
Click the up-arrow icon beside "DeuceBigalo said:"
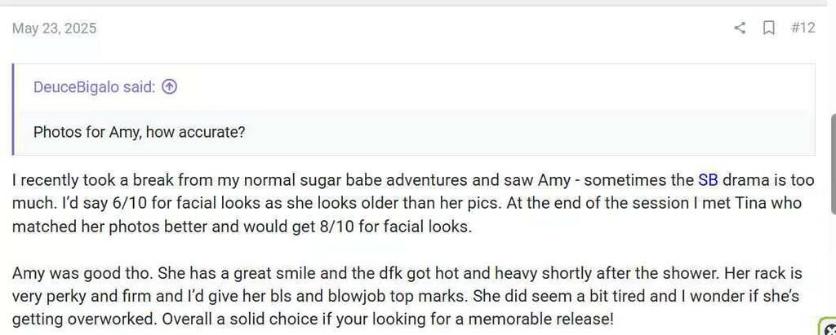tap(170, 86)
